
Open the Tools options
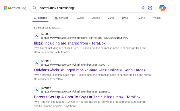pos(157,18)
